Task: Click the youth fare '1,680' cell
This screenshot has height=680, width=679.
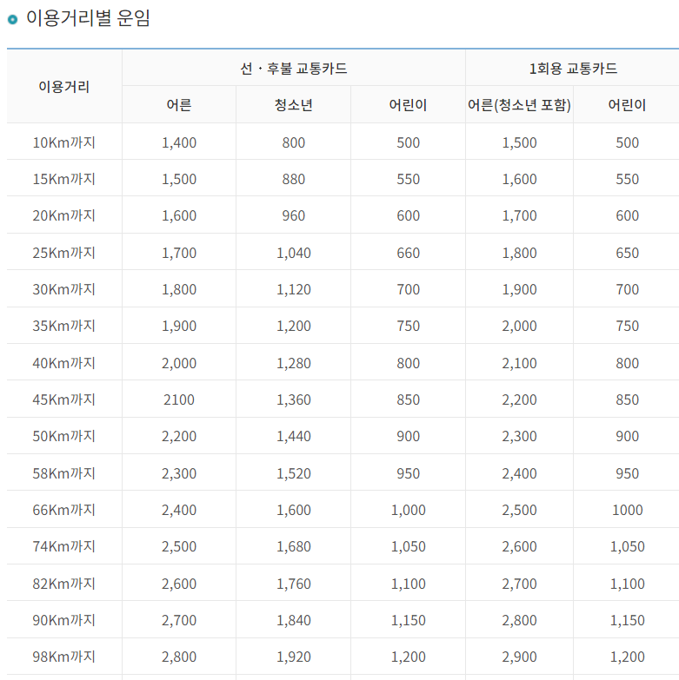Action: 294,547
